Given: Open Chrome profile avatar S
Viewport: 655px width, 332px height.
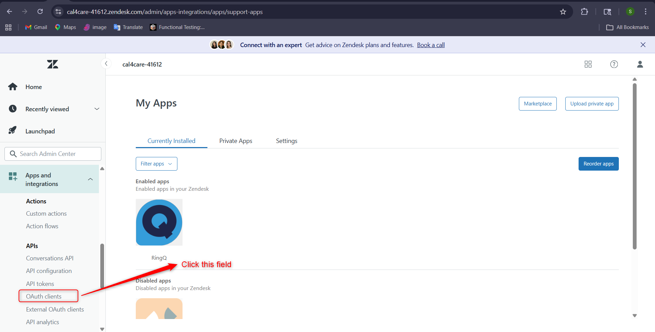Looking at the screenshot, I should [630, 12].
